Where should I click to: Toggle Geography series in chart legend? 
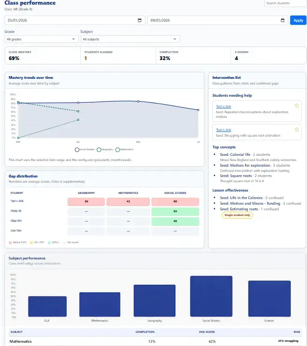pos(105,150)
